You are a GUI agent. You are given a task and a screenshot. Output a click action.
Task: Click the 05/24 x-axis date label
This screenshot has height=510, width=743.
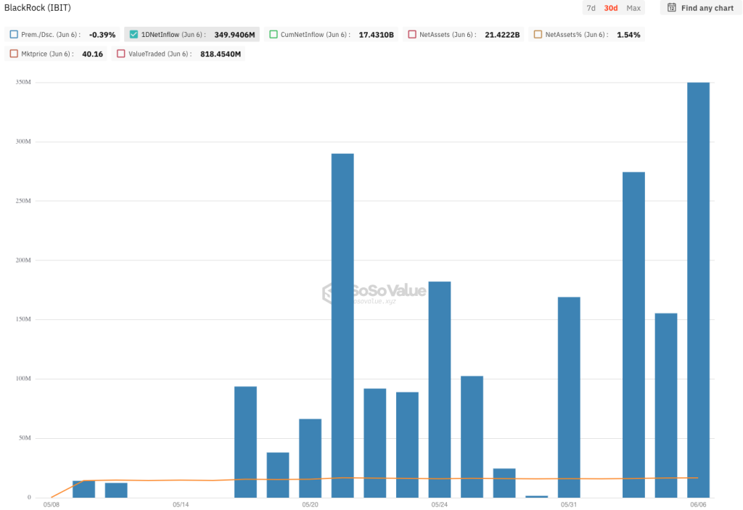coord(439,505)
